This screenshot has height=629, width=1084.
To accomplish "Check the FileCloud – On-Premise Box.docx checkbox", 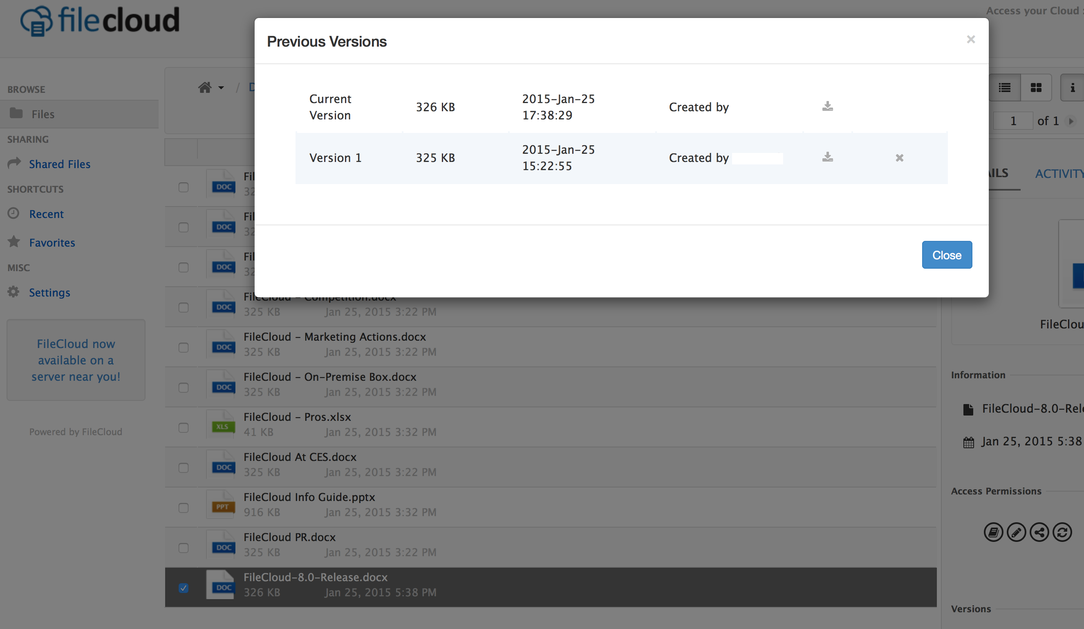I will (184, 387).
